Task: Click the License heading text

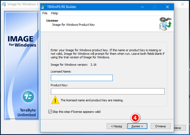Action: pyautogui.click(x=52, y=21)
